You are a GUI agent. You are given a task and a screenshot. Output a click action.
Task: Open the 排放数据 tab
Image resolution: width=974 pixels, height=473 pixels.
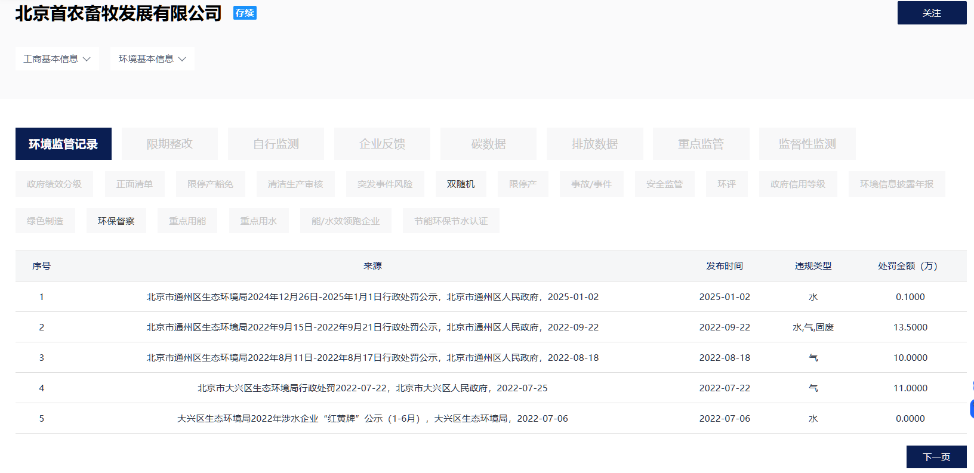pos(594,144)
